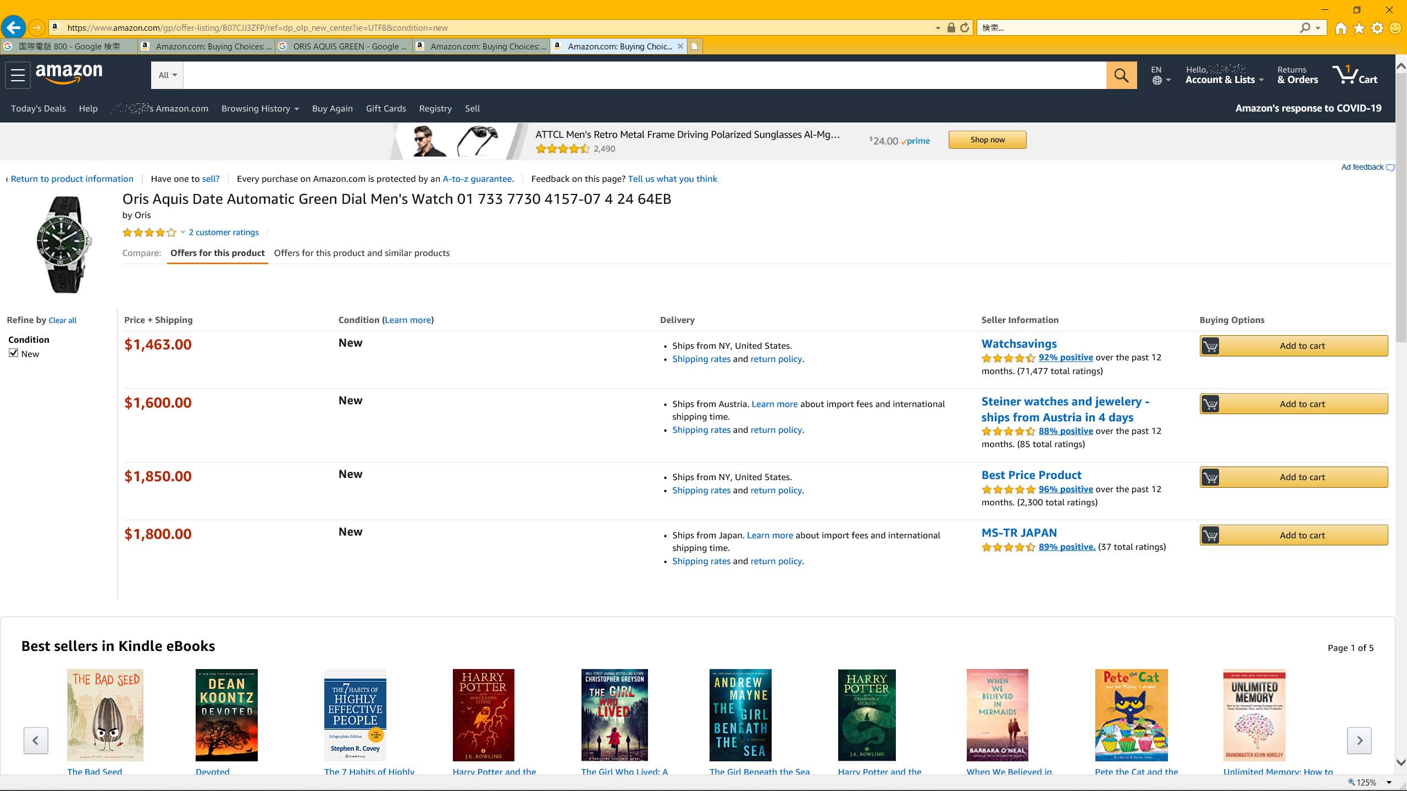Viewport: 1407px width, 791px height.
Task: Open the Watchsavings seller page
Action: pyautogui.click(x=1019, y=344)
